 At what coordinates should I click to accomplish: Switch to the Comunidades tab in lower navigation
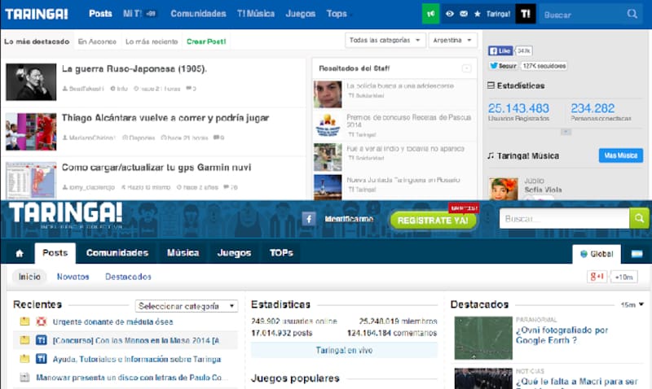coord(117,253)
